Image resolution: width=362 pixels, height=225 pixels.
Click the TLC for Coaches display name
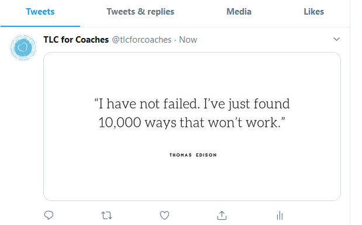pos(76,40)
